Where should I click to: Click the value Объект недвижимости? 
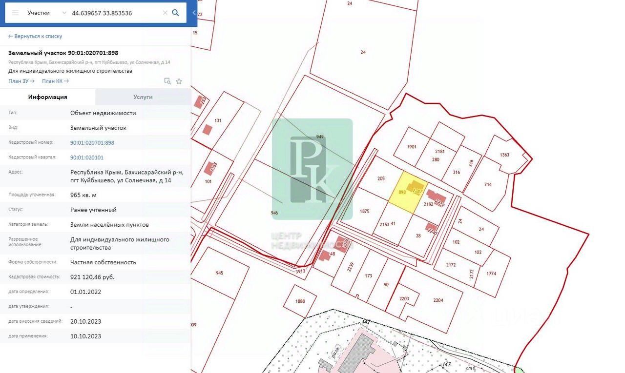pyautogui.click(x=103, y=113)
